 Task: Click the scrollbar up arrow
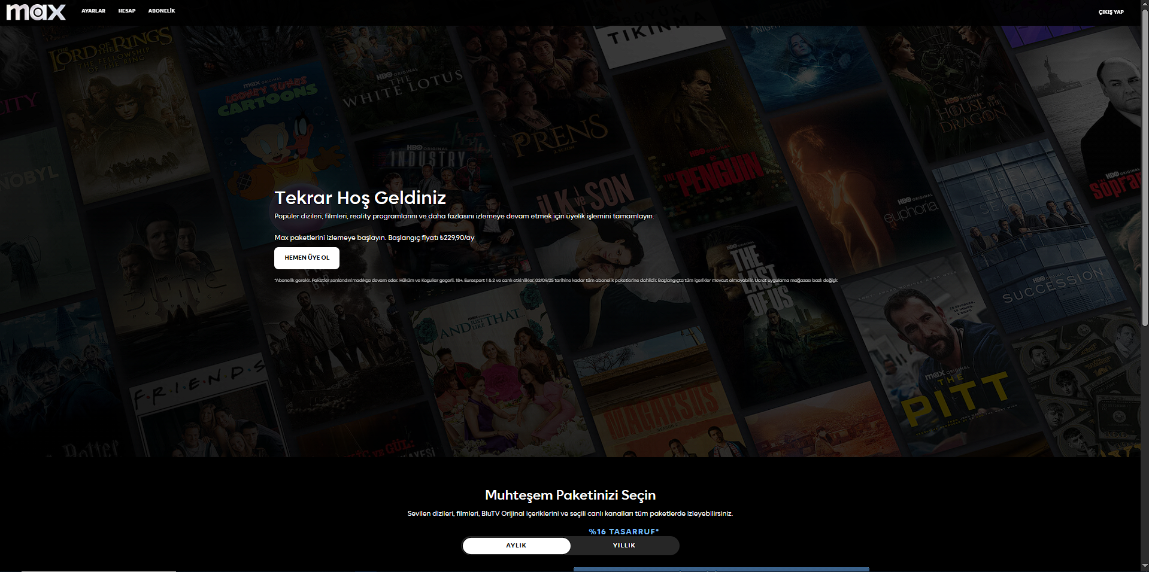click(x=1145, y=4)
